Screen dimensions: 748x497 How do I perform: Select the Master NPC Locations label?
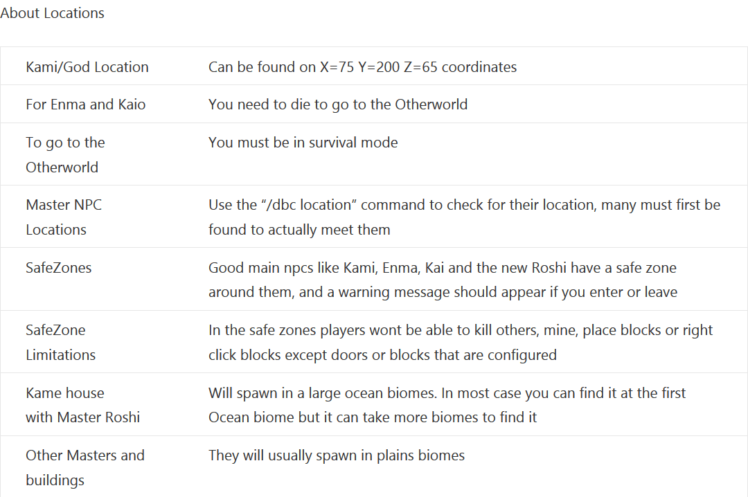click(x=64, y=217)
